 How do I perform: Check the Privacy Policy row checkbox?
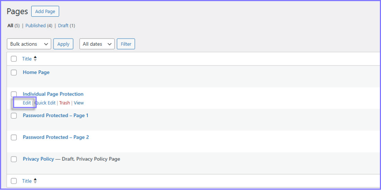[14, 159]
